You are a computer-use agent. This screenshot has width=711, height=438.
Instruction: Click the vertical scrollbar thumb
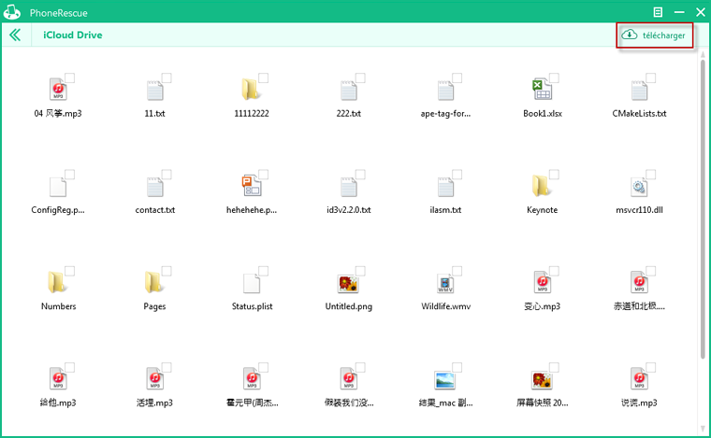click(x=703, y=208)
